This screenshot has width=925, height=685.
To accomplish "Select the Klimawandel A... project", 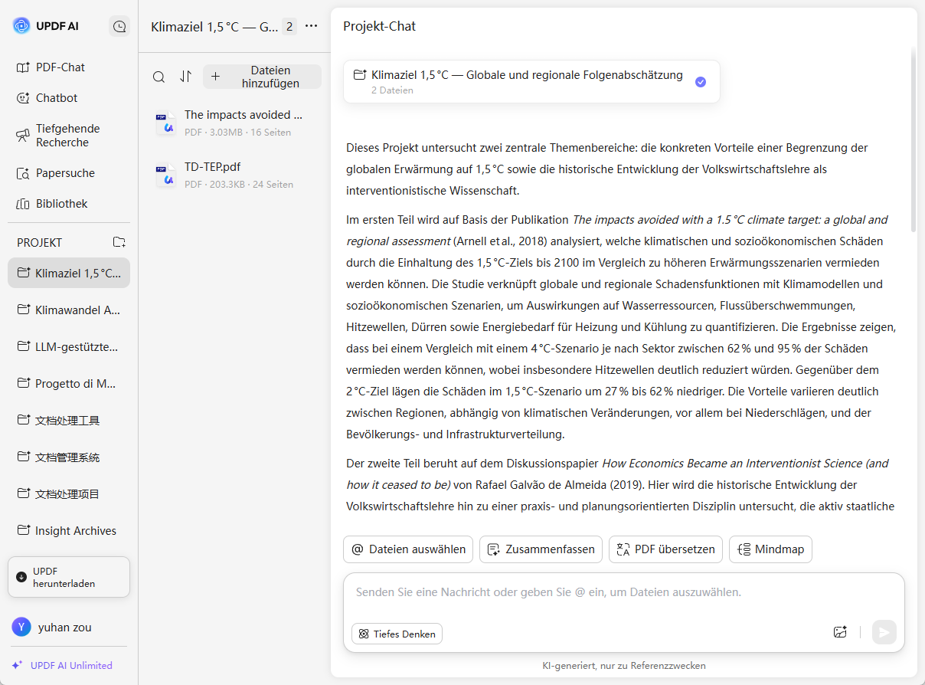I will coord(69,310).
